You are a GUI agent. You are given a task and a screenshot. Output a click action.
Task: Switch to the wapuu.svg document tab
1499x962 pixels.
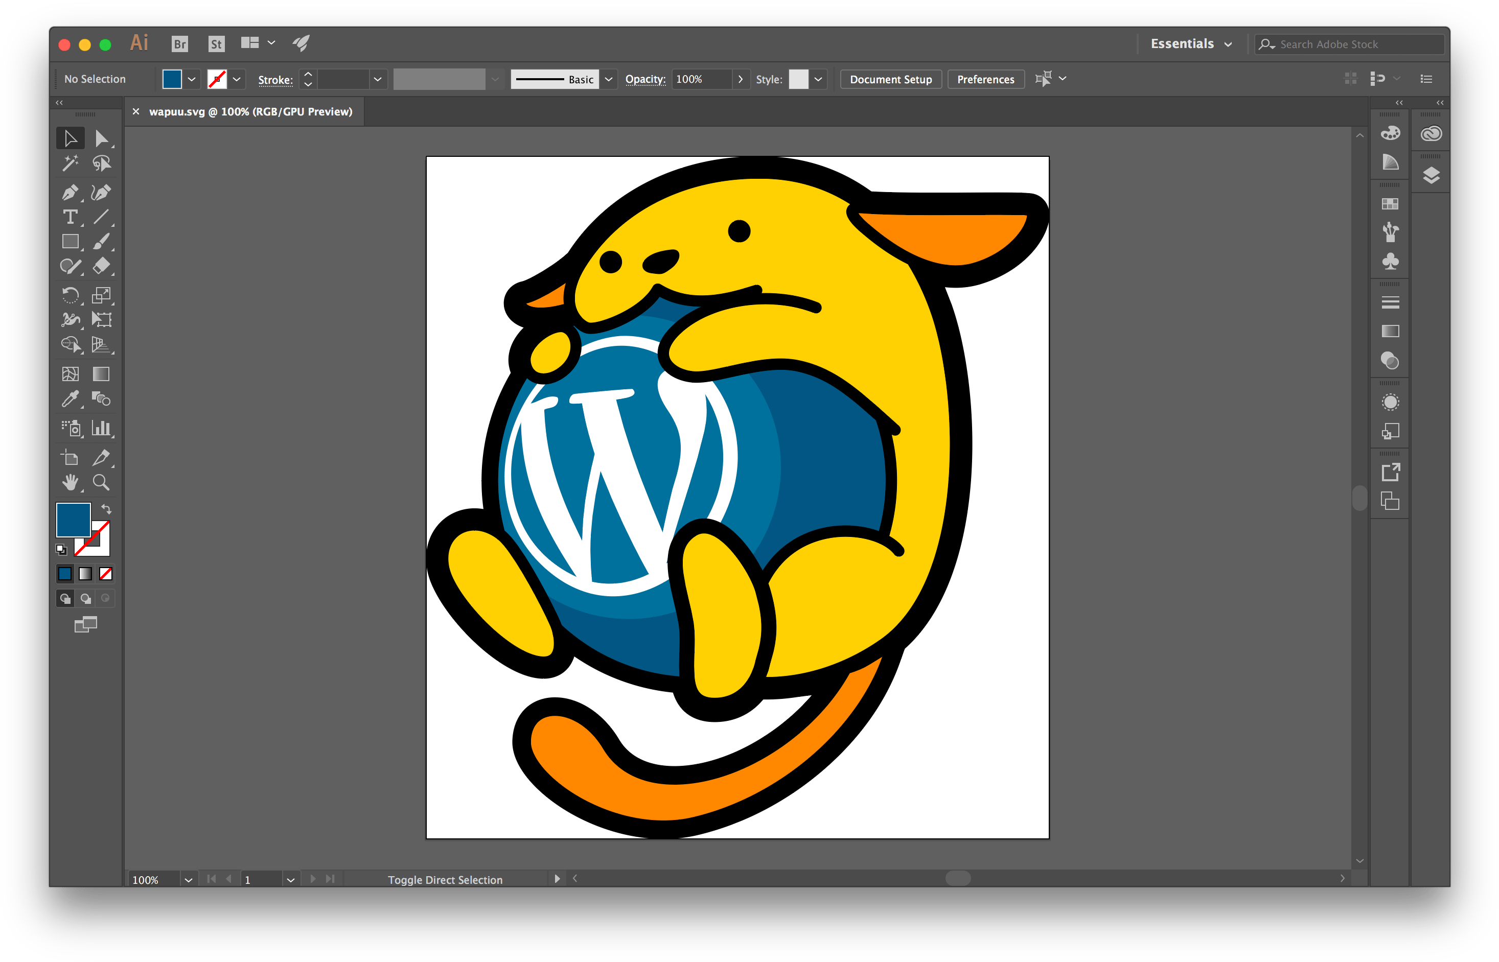click(x=250, y=111)
